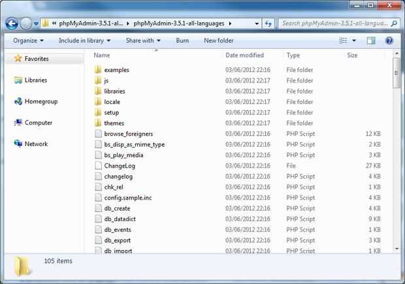Screen dimensions: 405x284
Task: Click the Libraries icon in sidebar
Action: click(x=18, y=80)
